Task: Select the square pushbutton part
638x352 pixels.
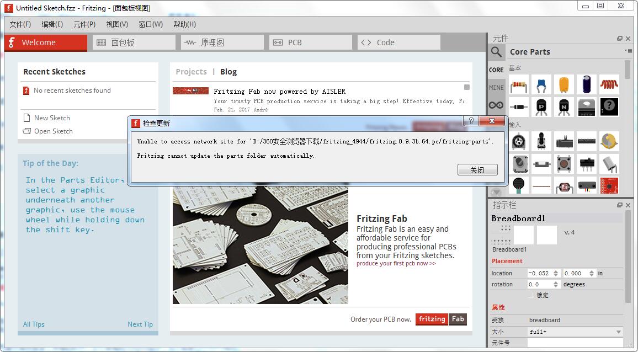Action: (x=564, y=164)
